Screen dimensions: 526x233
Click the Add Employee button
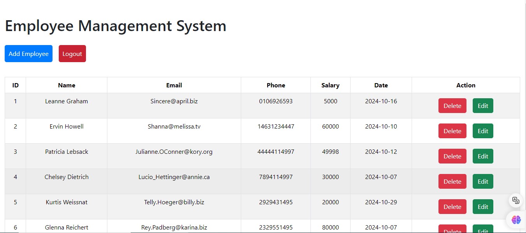click(28, 54)
